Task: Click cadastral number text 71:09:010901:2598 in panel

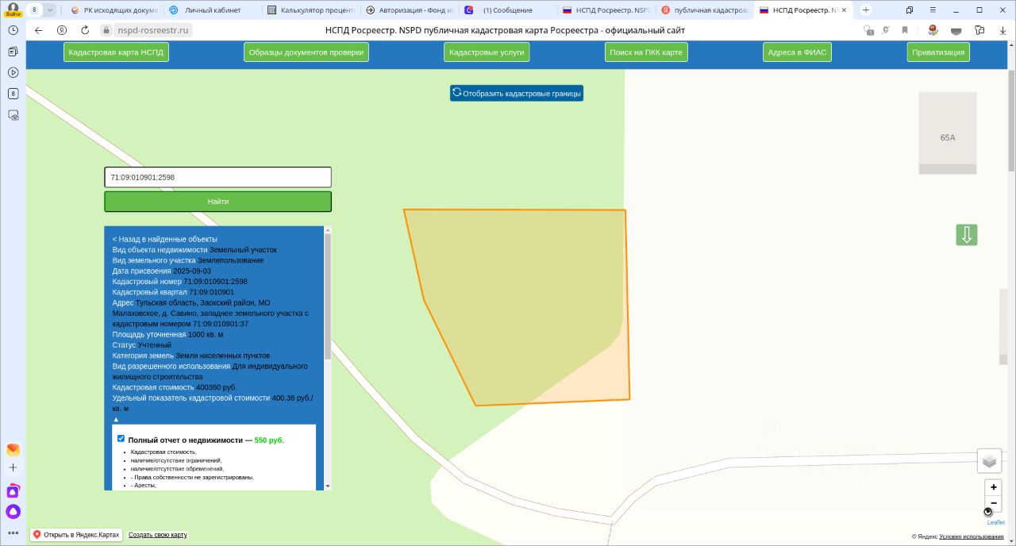Action: 215,282
